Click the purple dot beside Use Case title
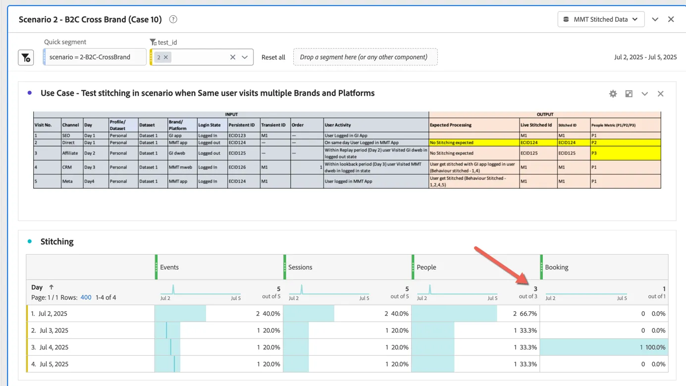This screenshot has width=686, height=386. pyautogui.click(x=30, y=93)
